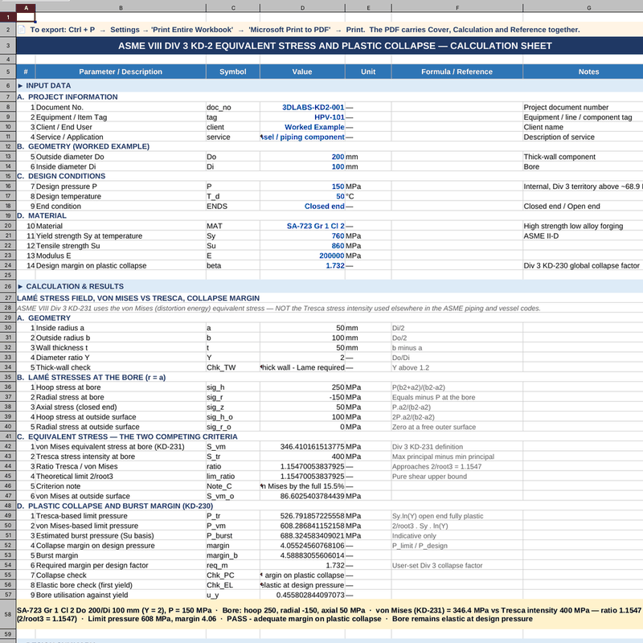Screen dimensions: 643x643
Task: Click 'C. EQUIVALENT STRESS' criteria subheading
Action: click(x=127, y=436)
